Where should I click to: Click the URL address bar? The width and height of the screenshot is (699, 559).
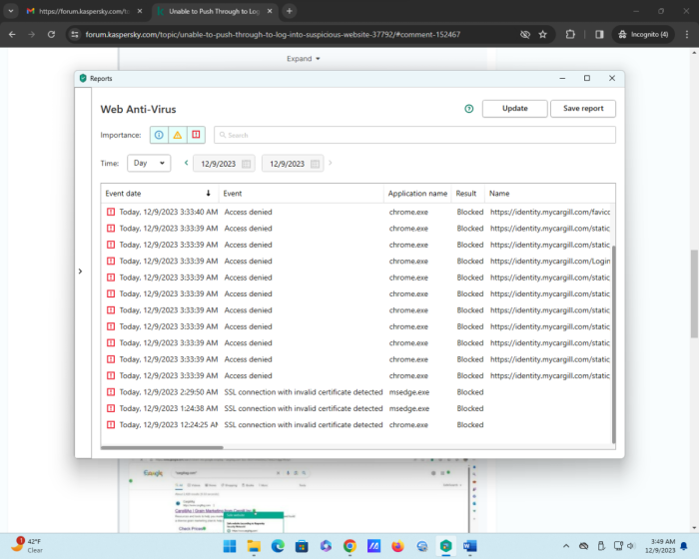[x=273, y=34]
